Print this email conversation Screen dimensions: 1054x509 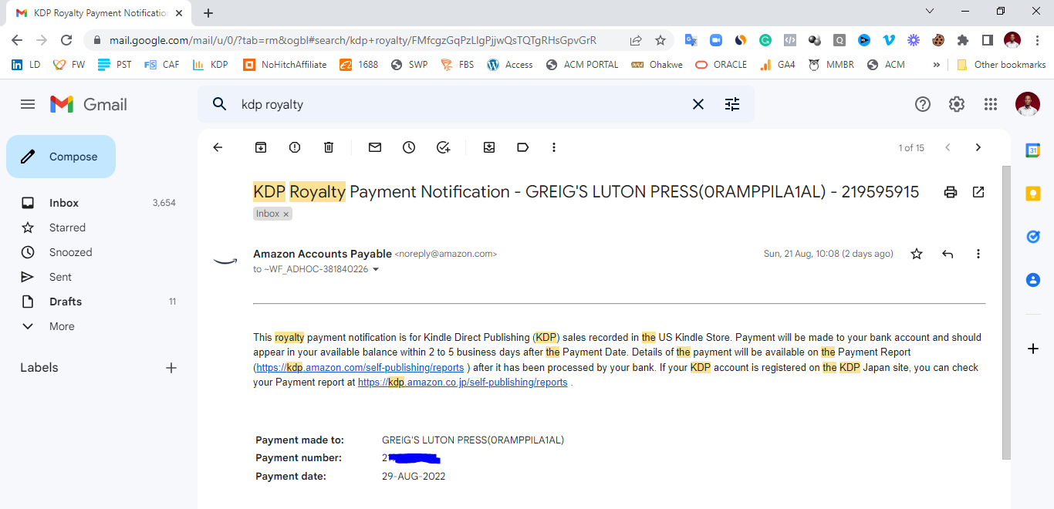(x=951, y=192)
